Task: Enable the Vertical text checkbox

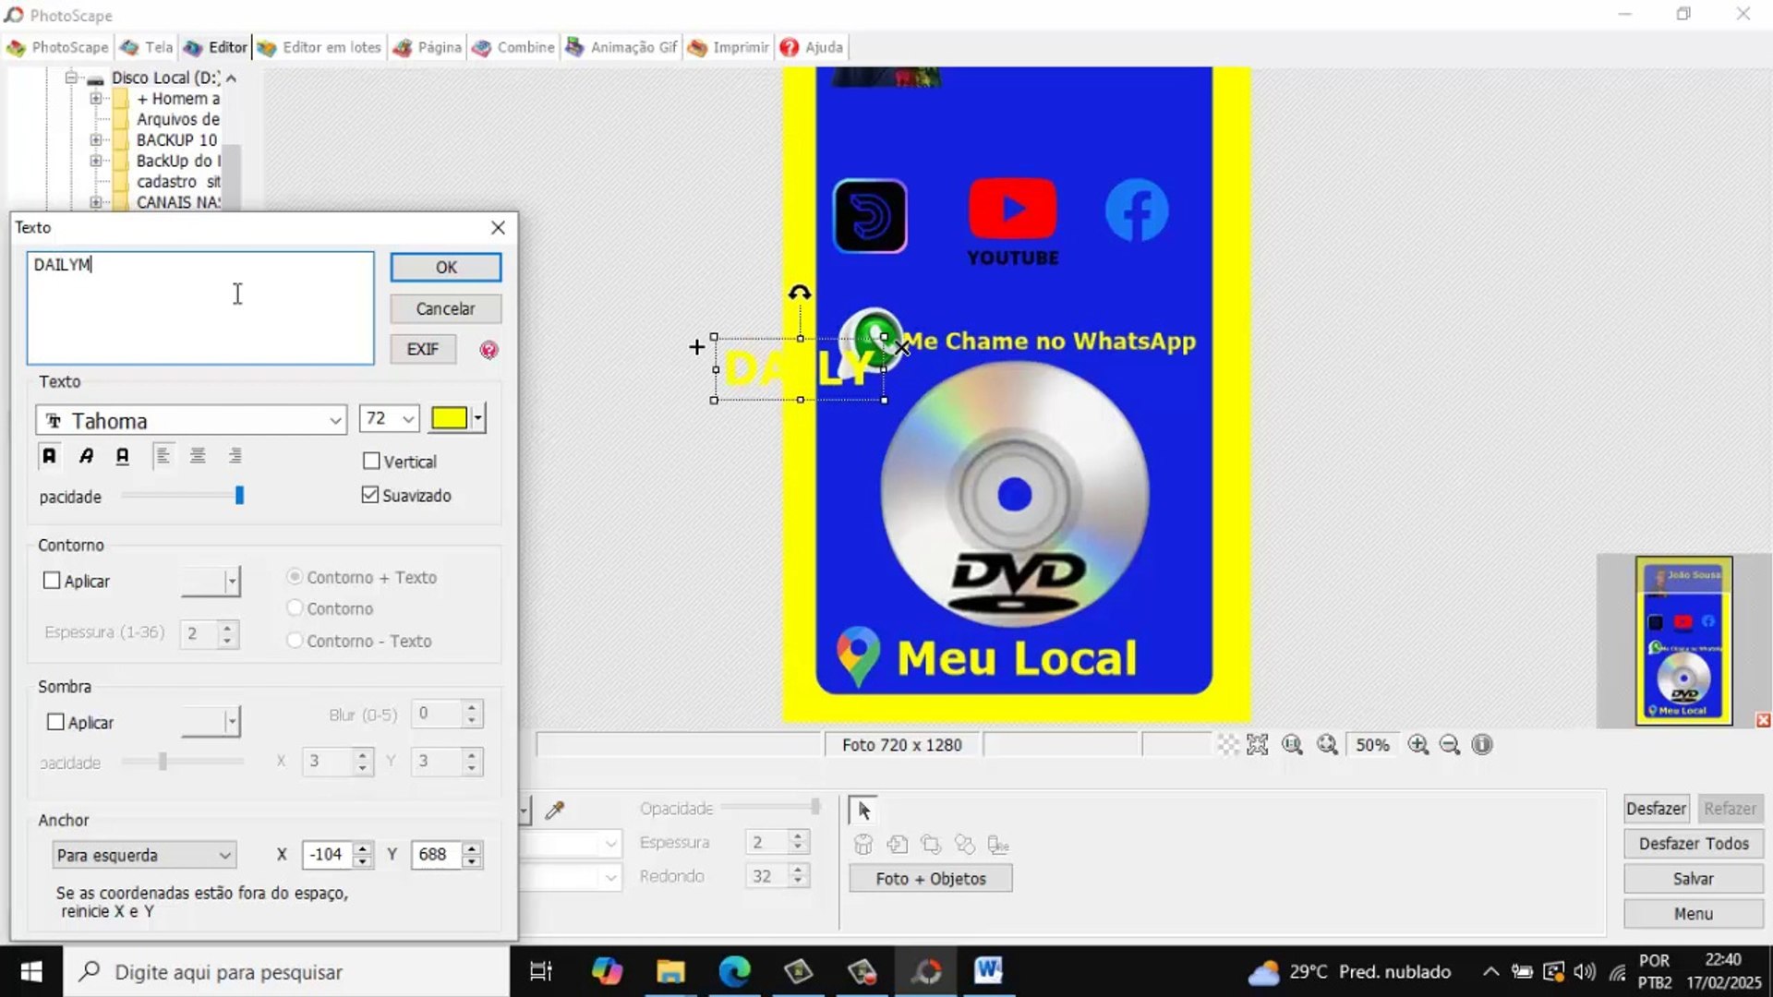Action: (372, 461)
